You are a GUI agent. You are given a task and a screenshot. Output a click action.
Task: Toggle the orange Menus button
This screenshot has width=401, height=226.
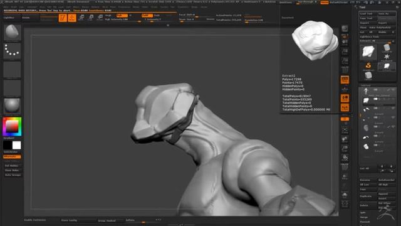(325, 3)
